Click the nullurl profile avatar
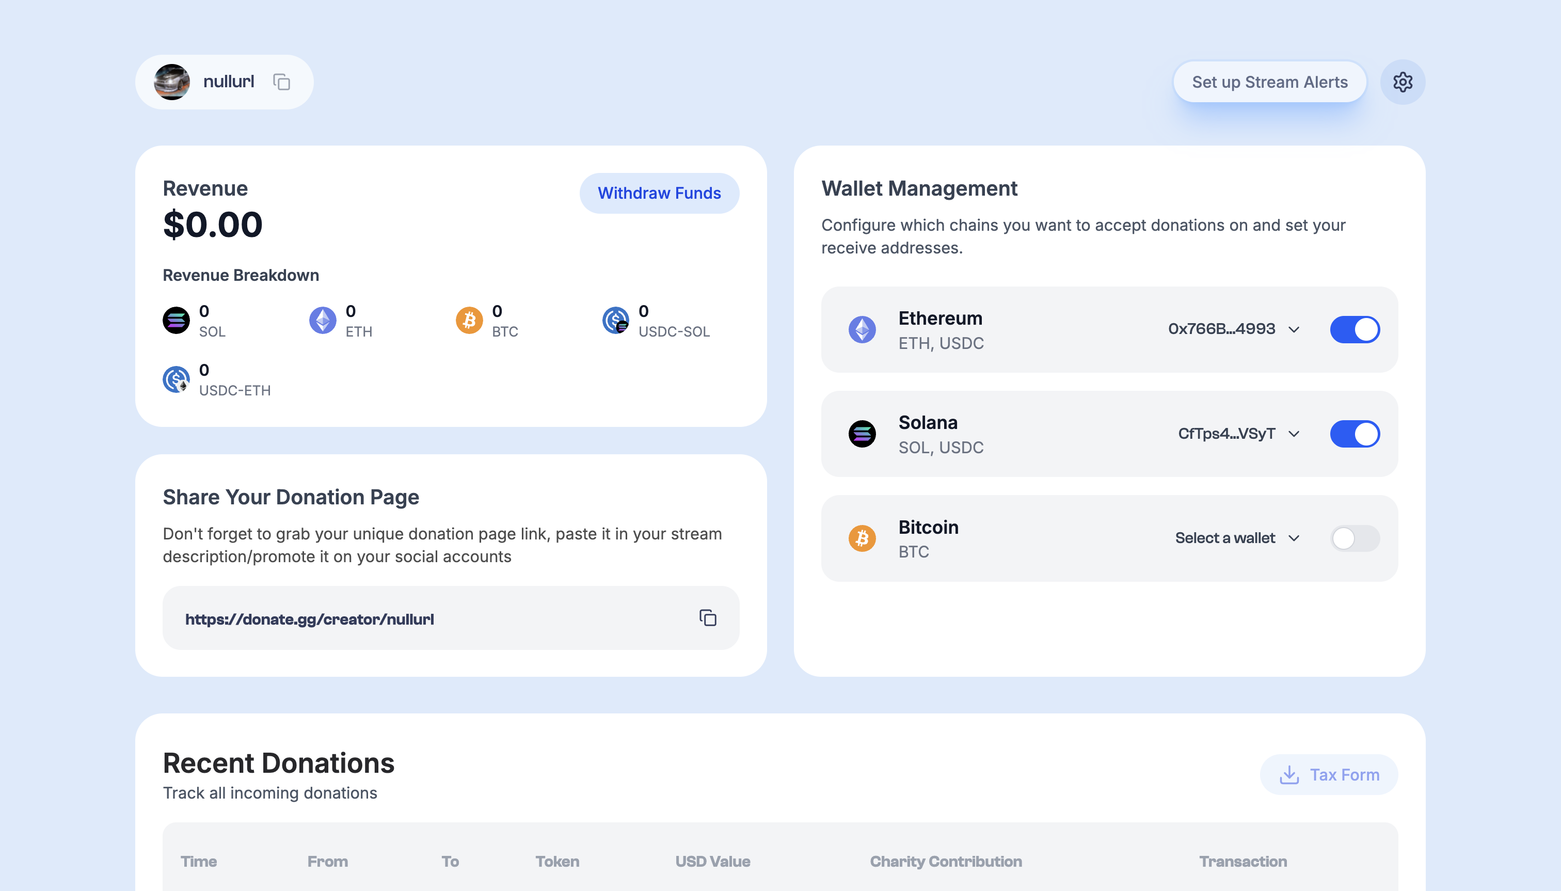 pos(172,82)
